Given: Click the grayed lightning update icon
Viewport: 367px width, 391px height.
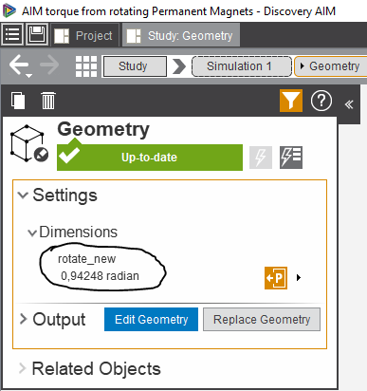Looking at the screenshot, I should coord(261,158).
